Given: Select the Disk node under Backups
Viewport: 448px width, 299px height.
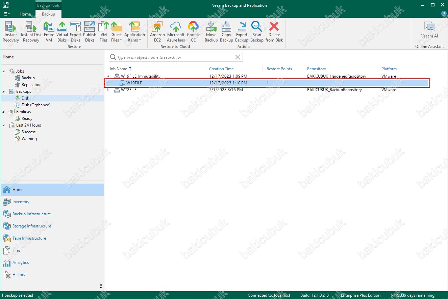Looking at the screenshot, I should pyautogui.click(x=25, y=98).
